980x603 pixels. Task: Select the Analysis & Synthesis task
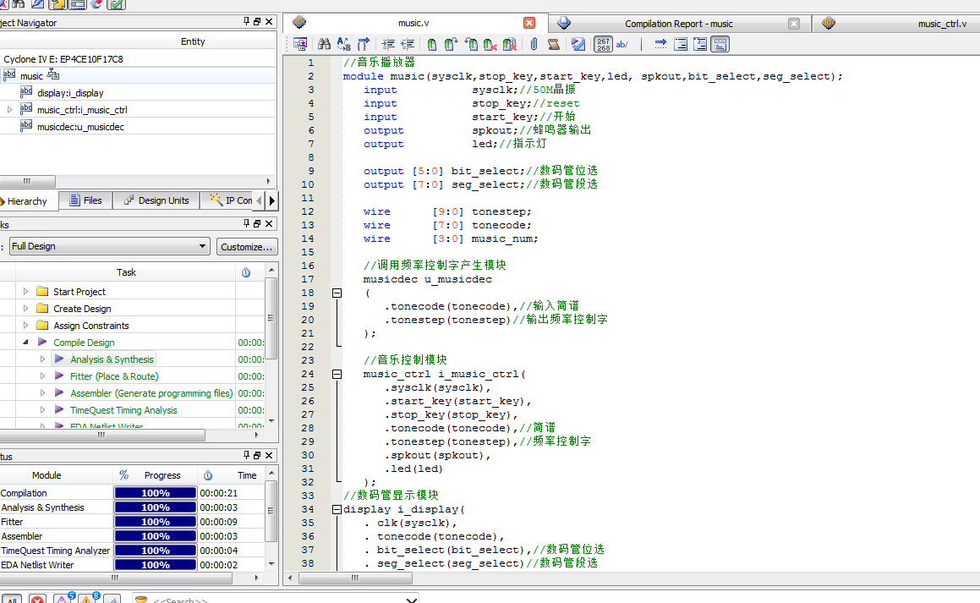112,359
